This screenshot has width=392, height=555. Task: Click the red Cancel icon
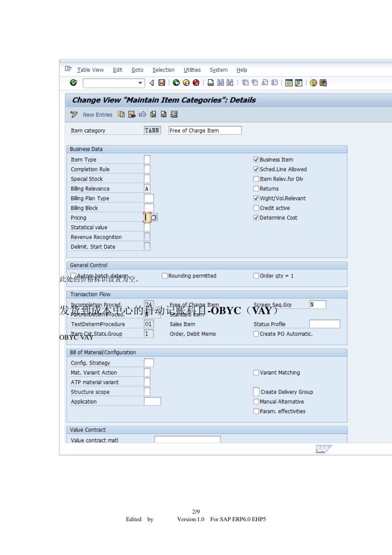click(196, 83)
